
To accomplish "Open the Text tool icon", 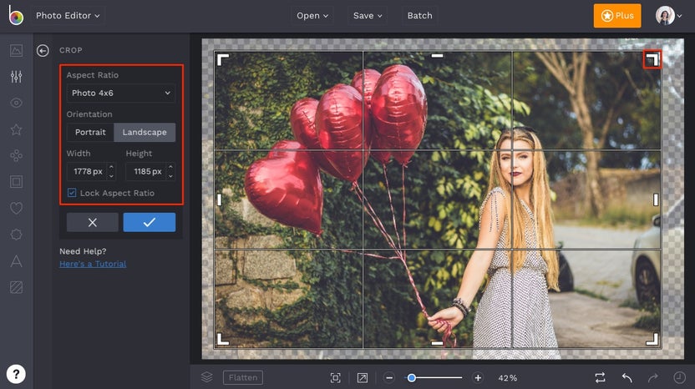I will pos(16,260).
